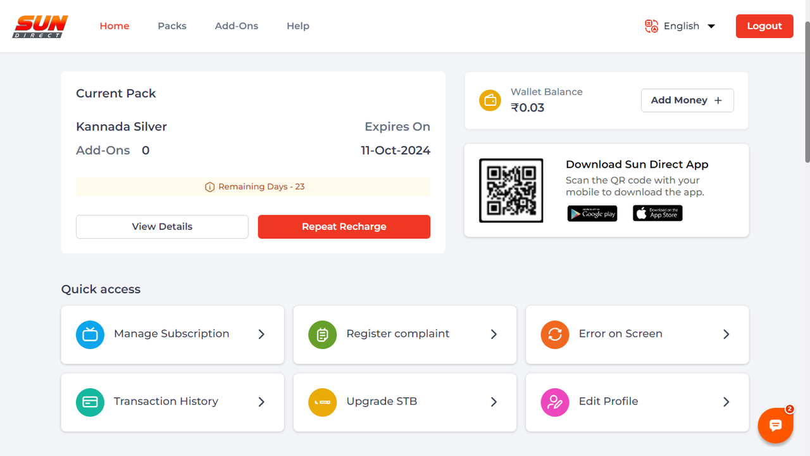The image size is (810, 456).
Task: Click the ₹0.03 wallet balance amount
Action: point(528,108)
